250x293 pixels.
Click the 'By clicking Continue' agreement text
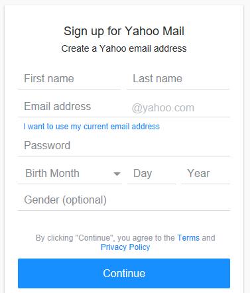pyautogui.click(x=125, y=243)
